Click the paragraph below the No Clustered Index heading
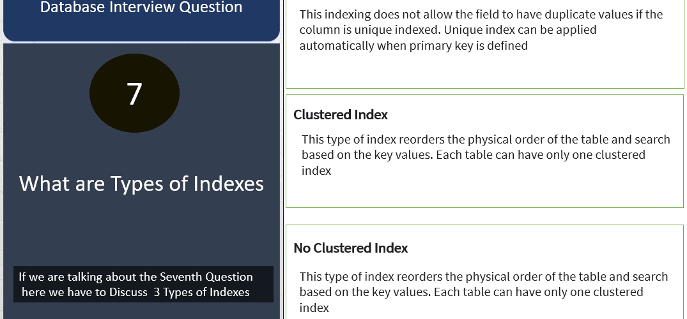The width and height of the screenshot is (687, 319). coord(483,292)
